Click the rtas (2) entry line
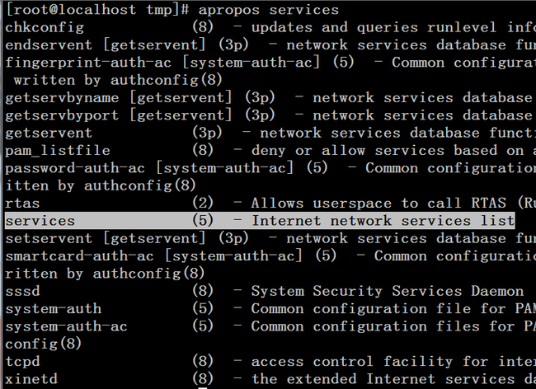Screen dimensions: 536x389 click(x=270, y=204)
